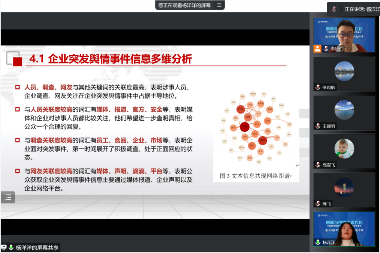
Task: Open the list panel icon on slide's left edge
Action: pyautogui.click(x=8, y=197)
